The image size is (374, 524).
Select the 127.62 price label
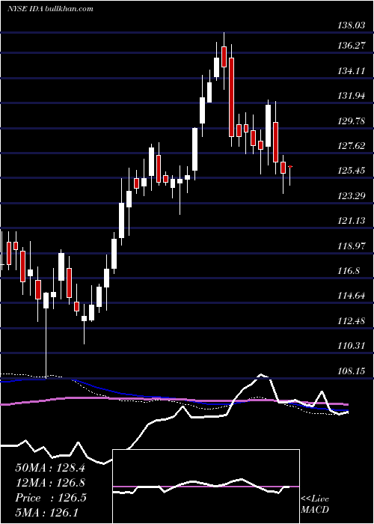click(352, 146)
